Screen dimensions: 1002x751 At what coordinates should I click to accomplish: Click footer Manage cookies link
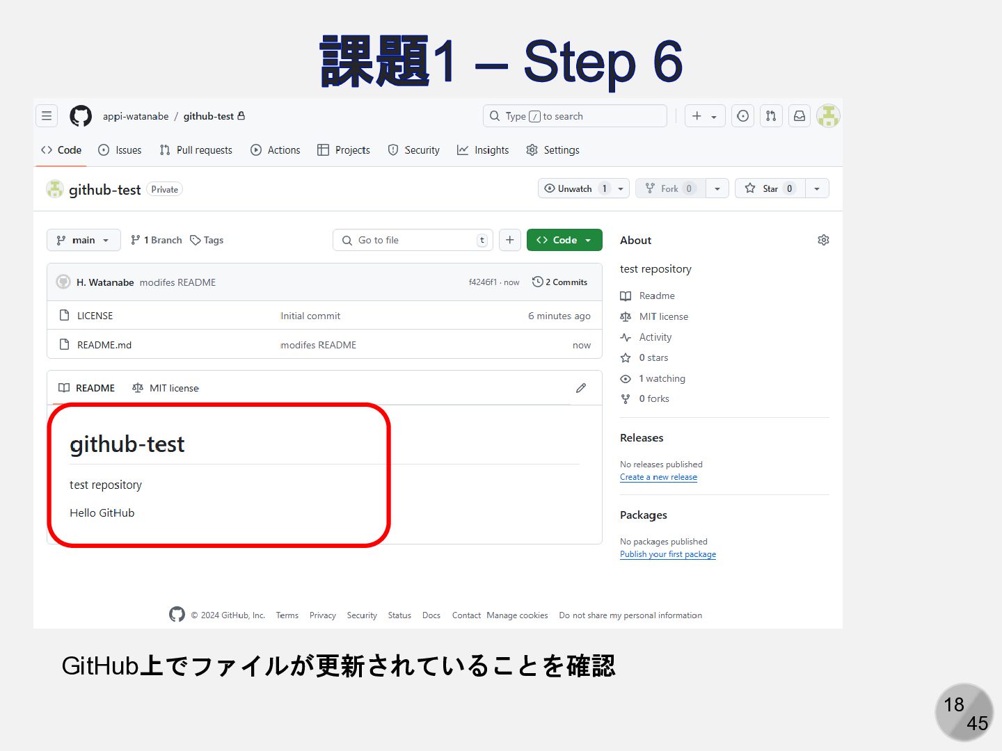[517, 615]
